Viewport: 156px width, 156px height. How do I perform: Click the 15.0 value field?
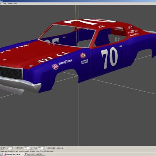coord(9,148)
